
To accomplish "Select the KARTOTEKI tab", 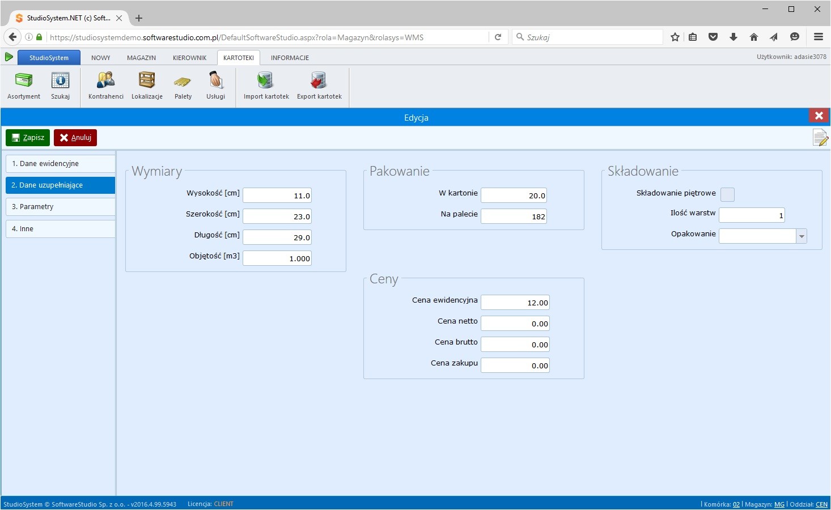I will pos(239,57).
